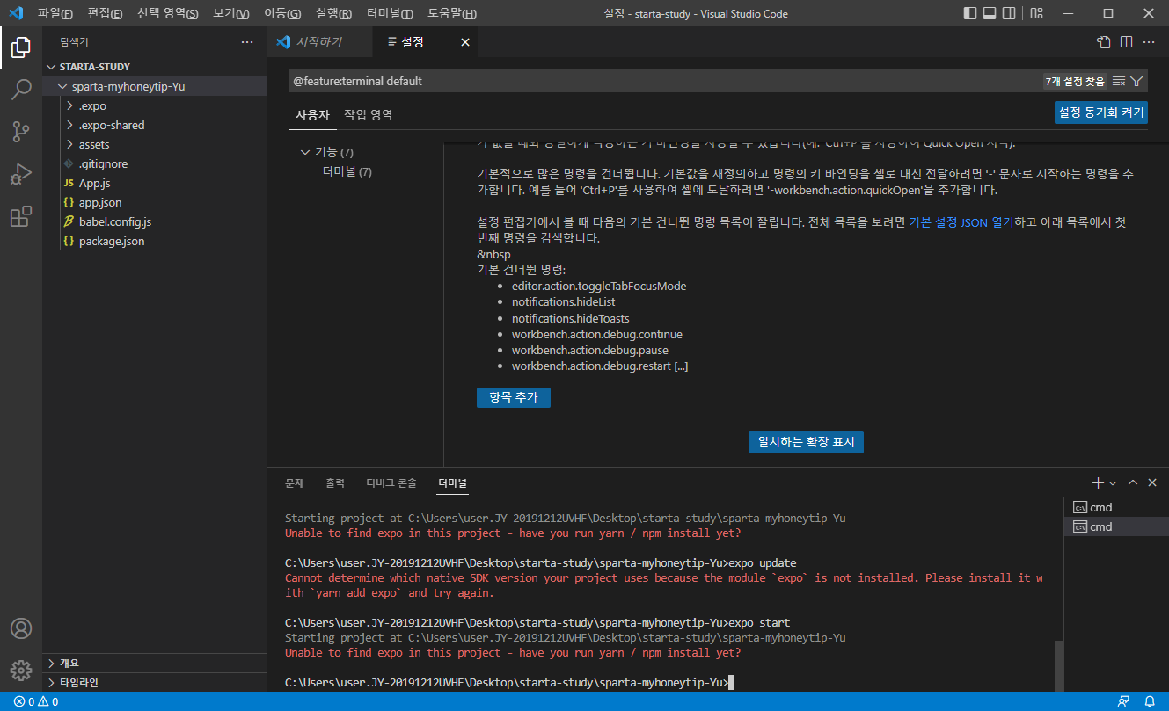Image resolution: width=1169 pixels, height=711 pixels.
Task: Maximize the terminal panel size
Action: click(x=1133, y=483)
